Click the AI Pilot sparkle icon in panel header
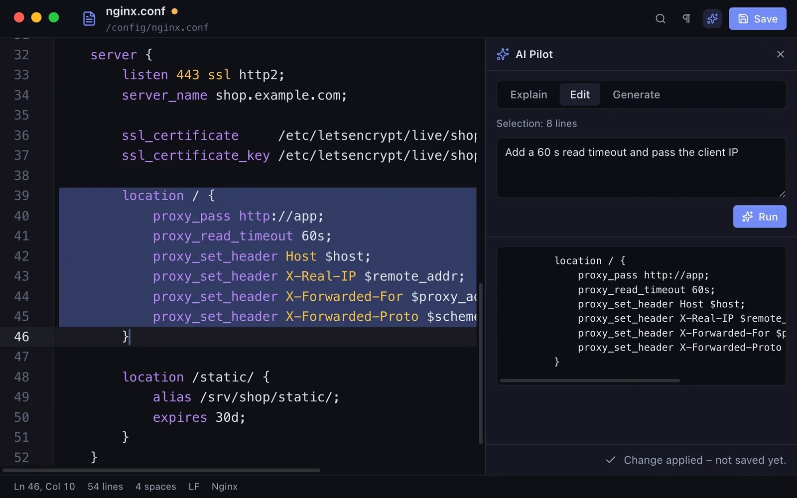The image size is (797, 498). [x=503, y=54]
